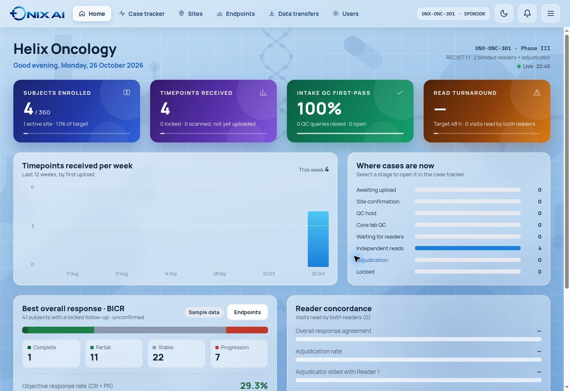Click the Subjects Enrolled card
The image size is (570, 391).
[x=77, y=111]
